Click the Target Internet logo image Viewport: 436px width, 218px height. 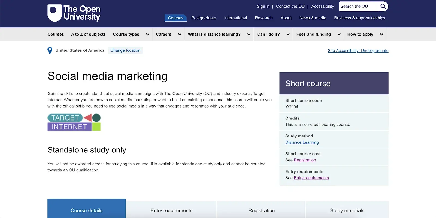tap(74, 122)
